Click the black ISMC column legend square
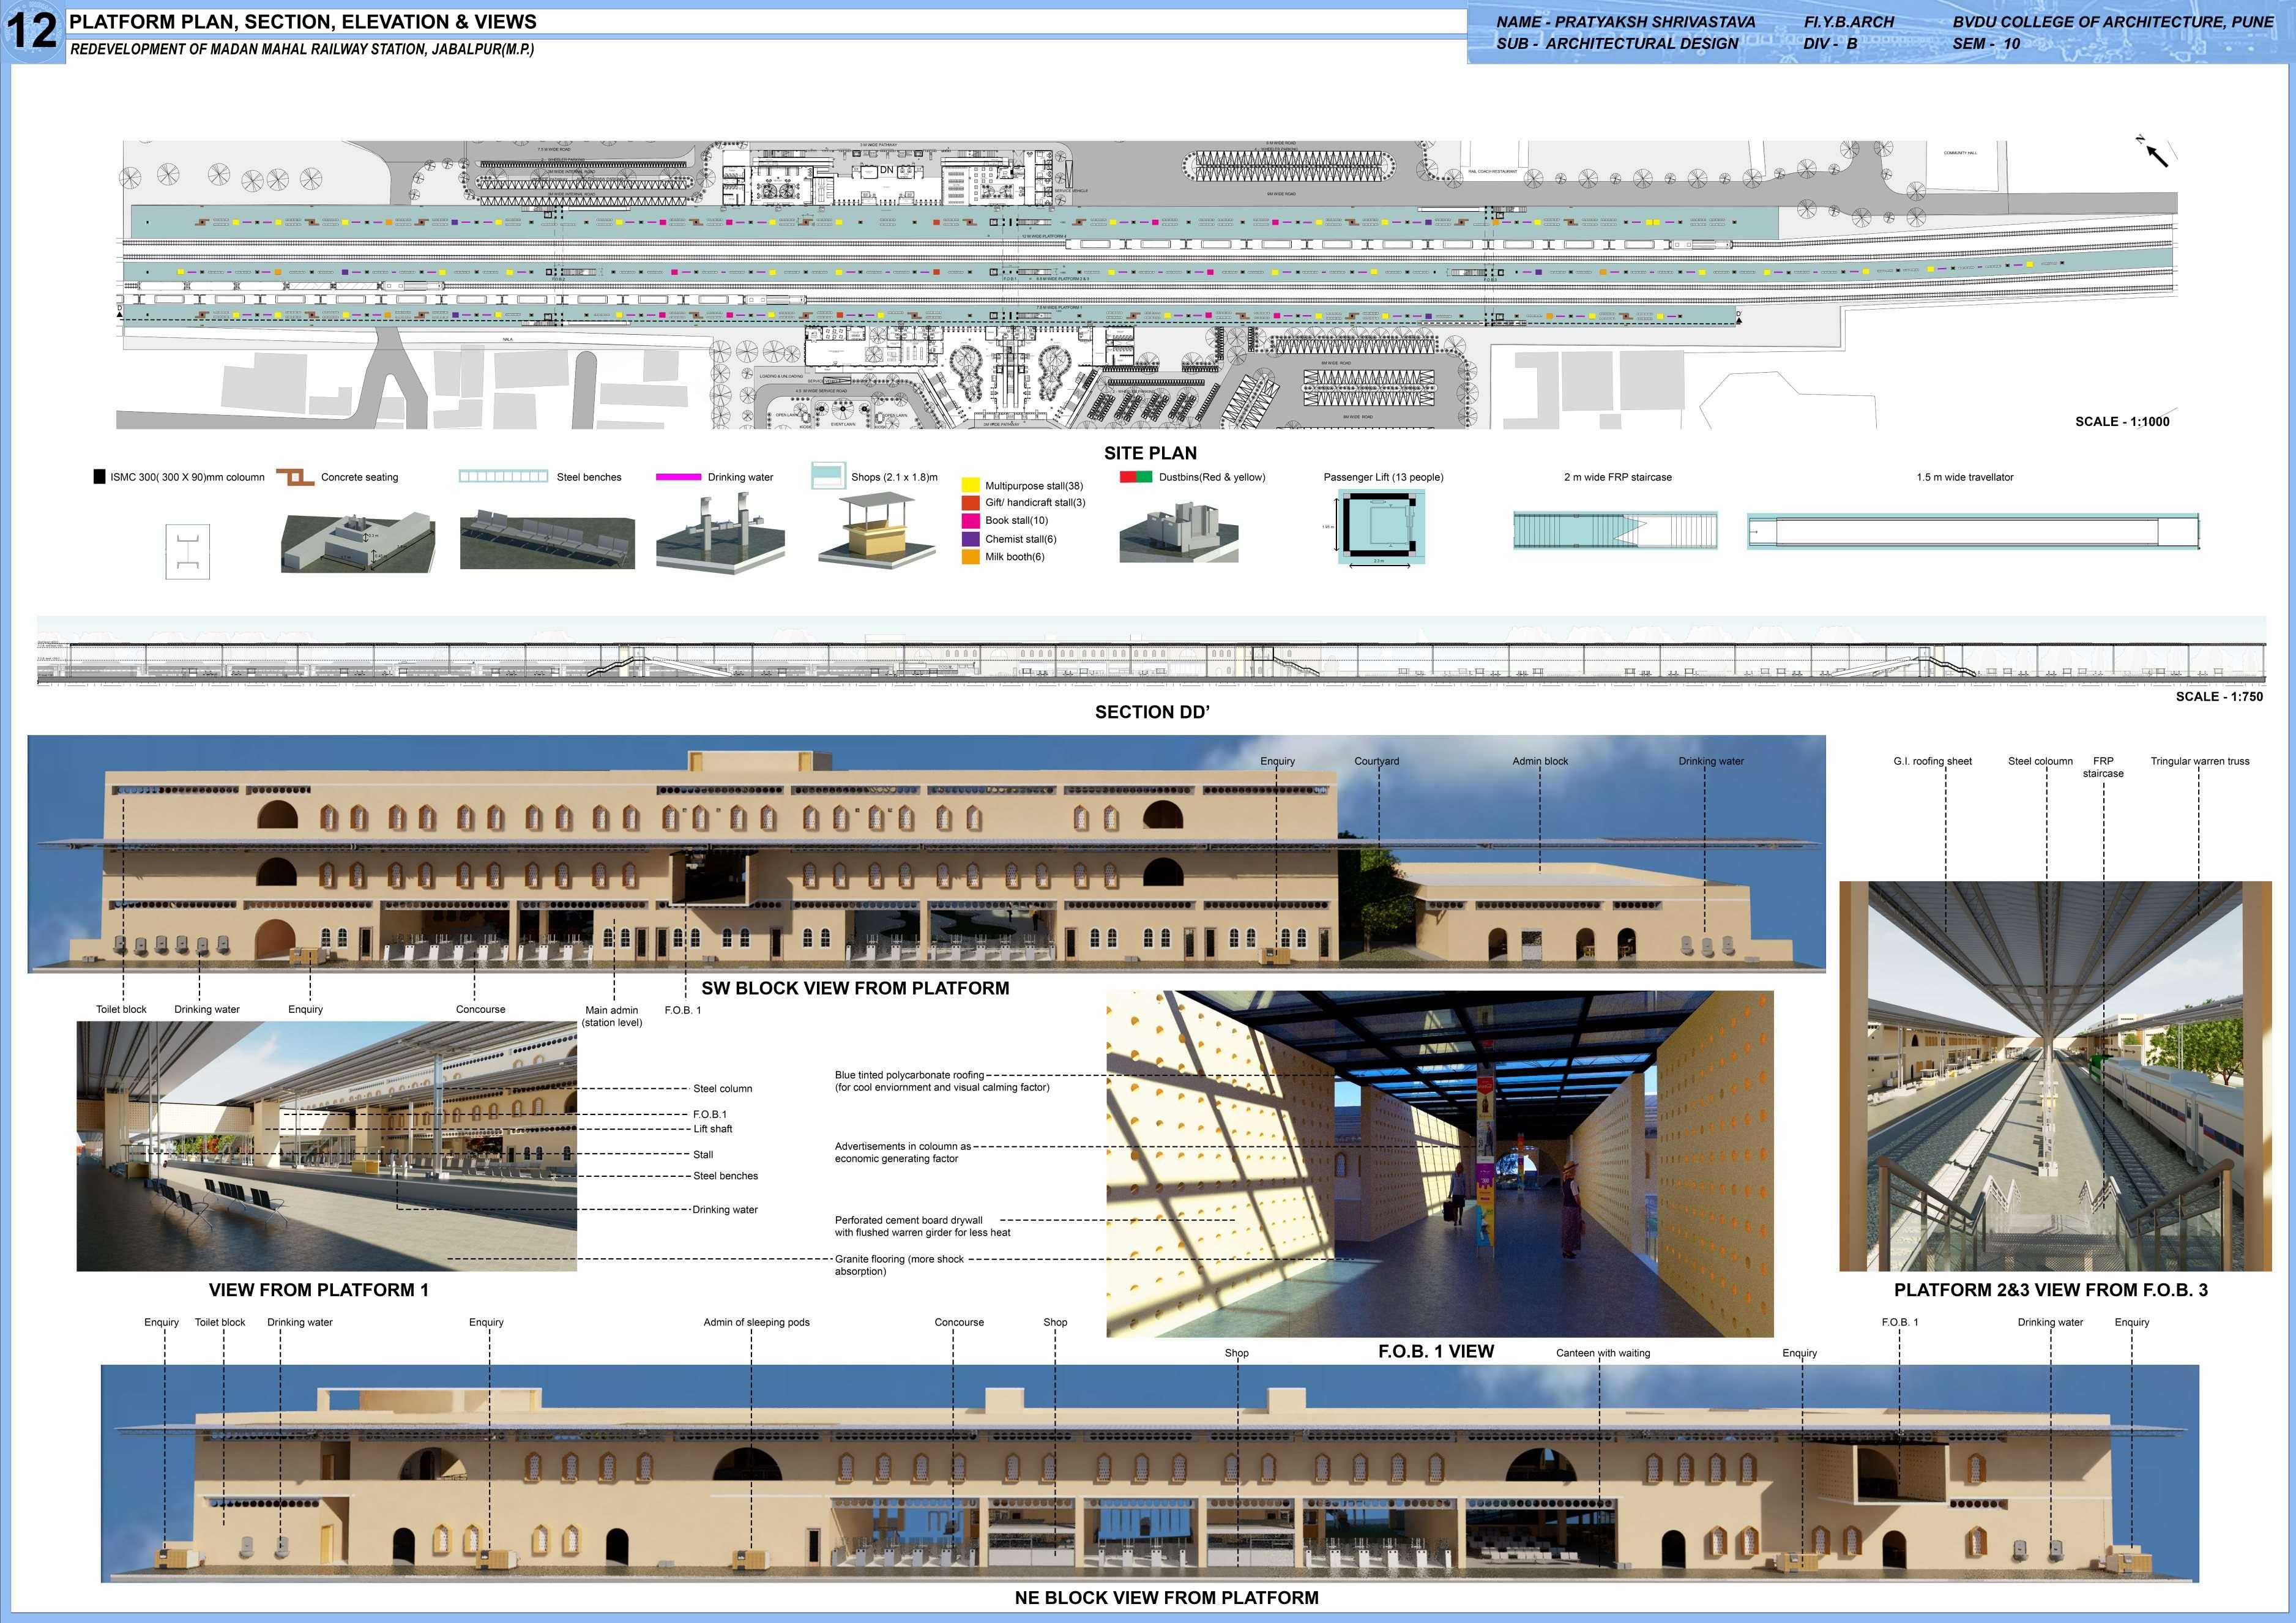This screenshot has width=2296, height=1623. pyautogui.click(x=99, y=477)
